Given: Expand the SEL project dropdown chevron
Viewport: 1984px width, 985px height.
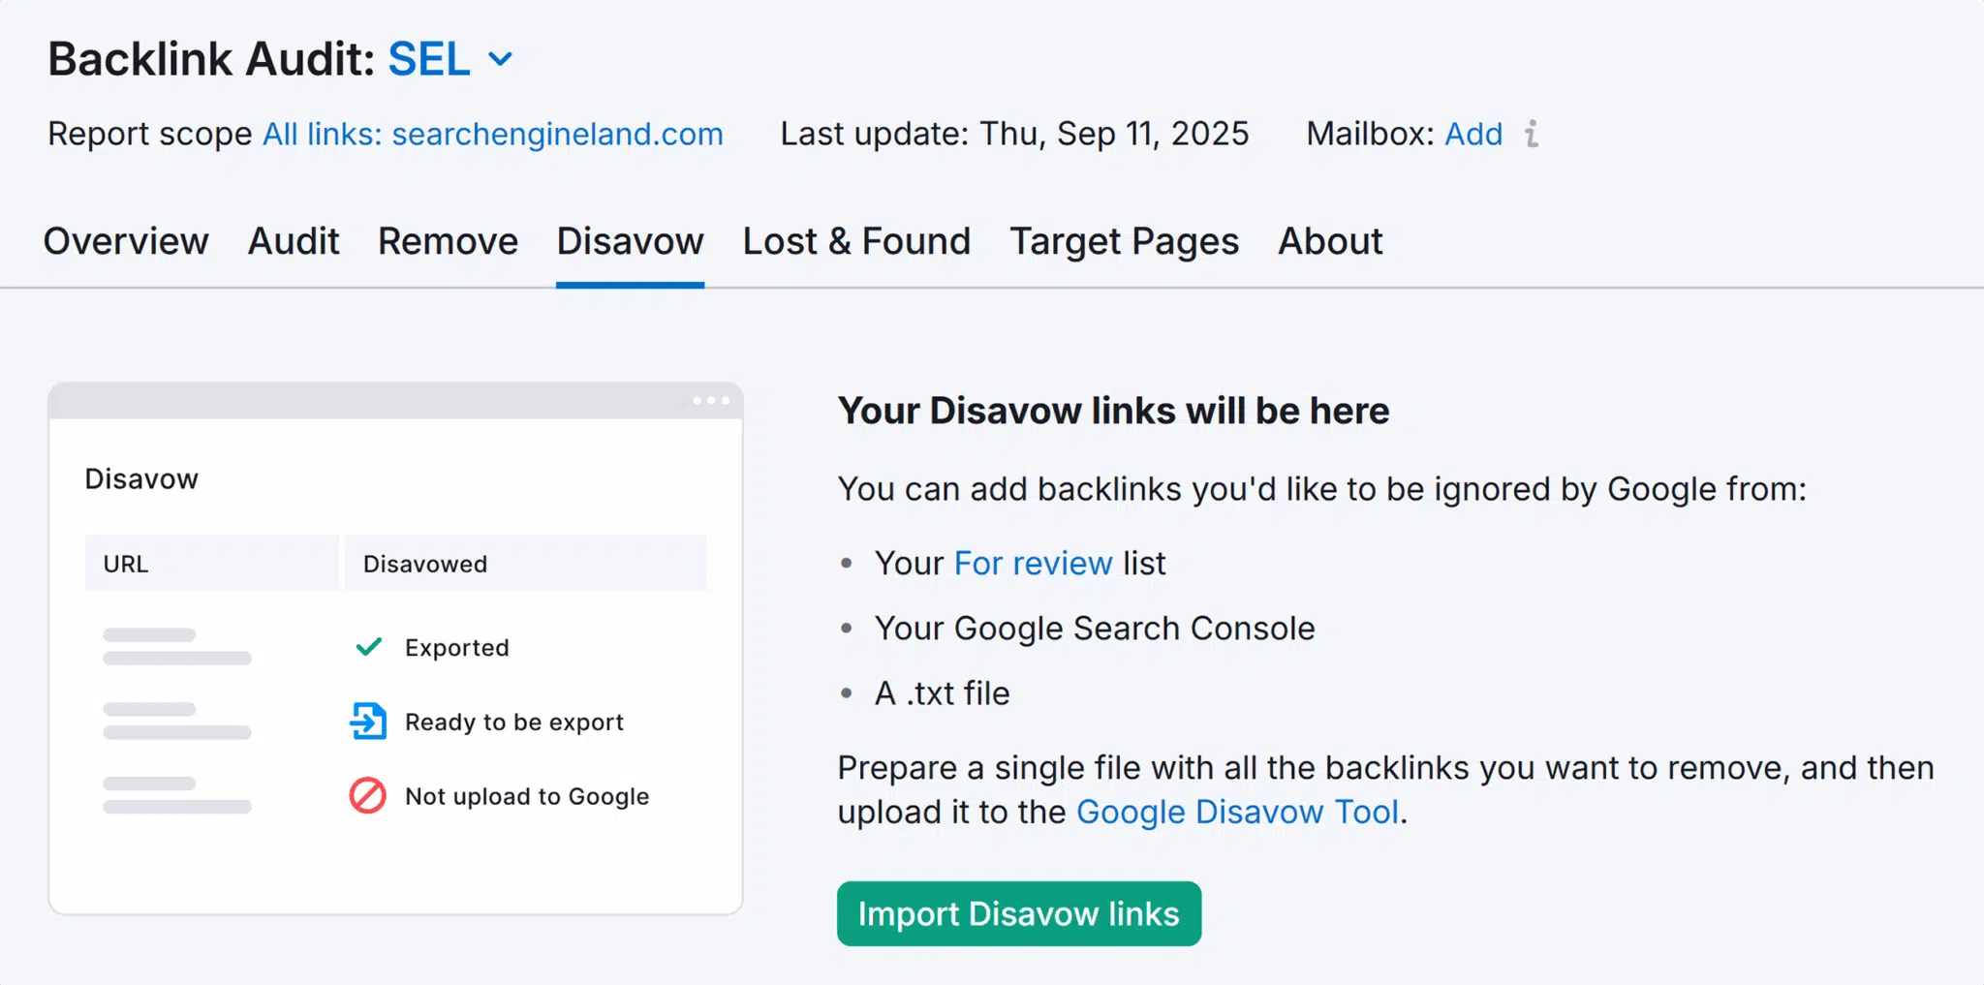Looking at the screenshot, I should [500, 60].
